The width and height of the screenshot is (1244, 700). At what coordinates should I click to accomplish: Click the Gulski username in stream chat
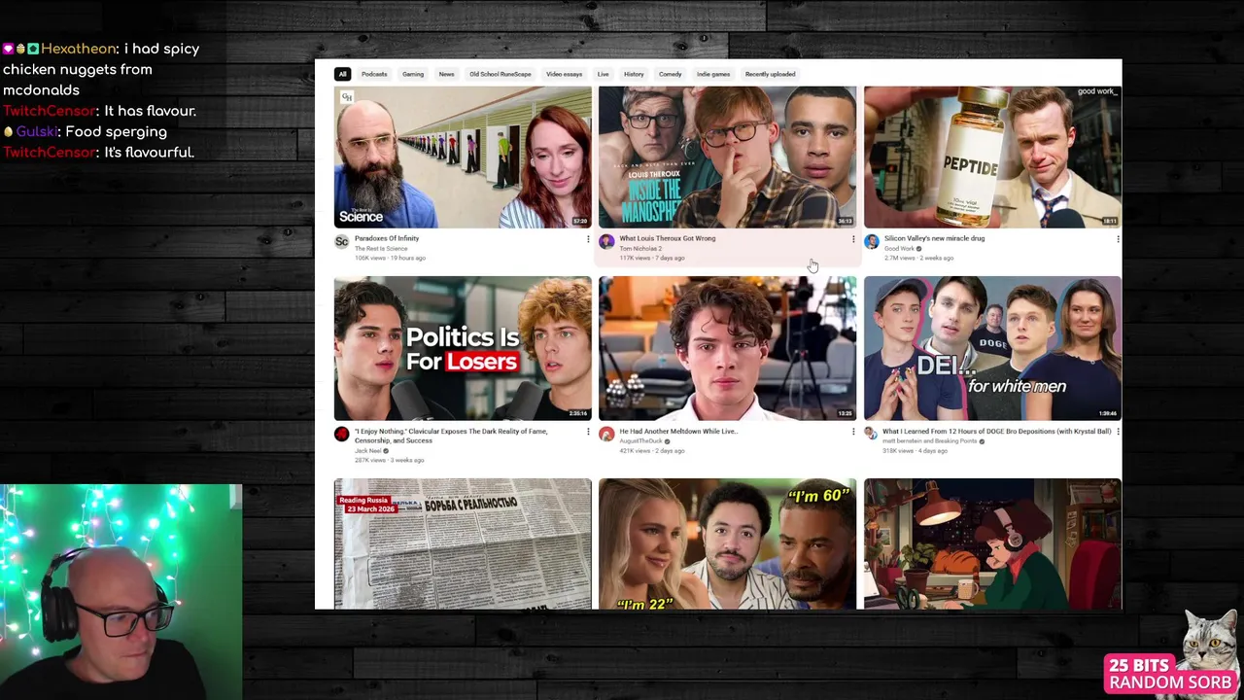[36, 131]
